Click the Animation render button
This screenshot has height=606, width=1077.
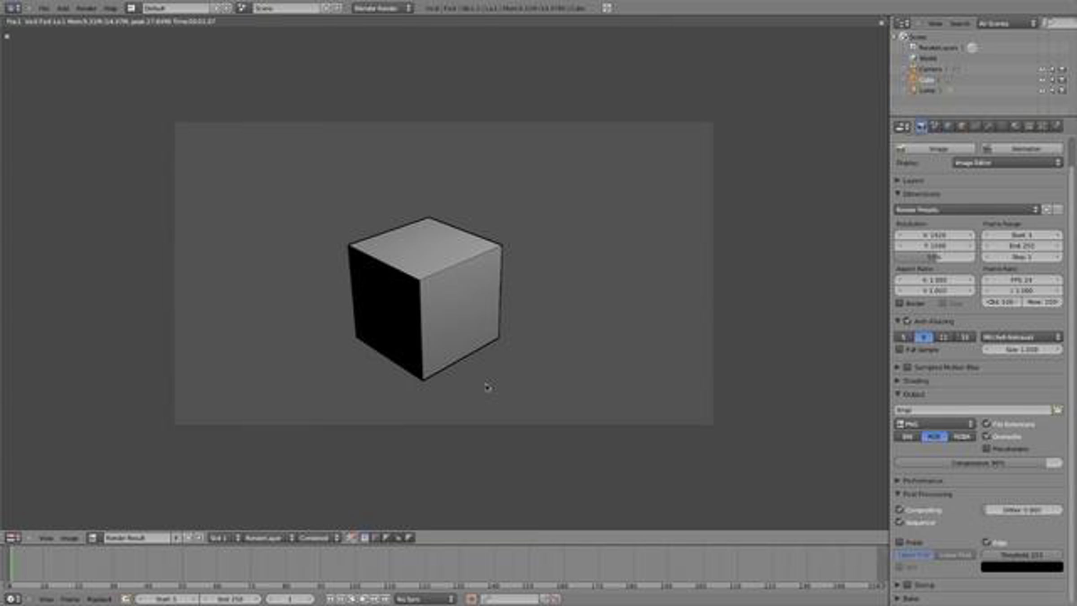1022,149
